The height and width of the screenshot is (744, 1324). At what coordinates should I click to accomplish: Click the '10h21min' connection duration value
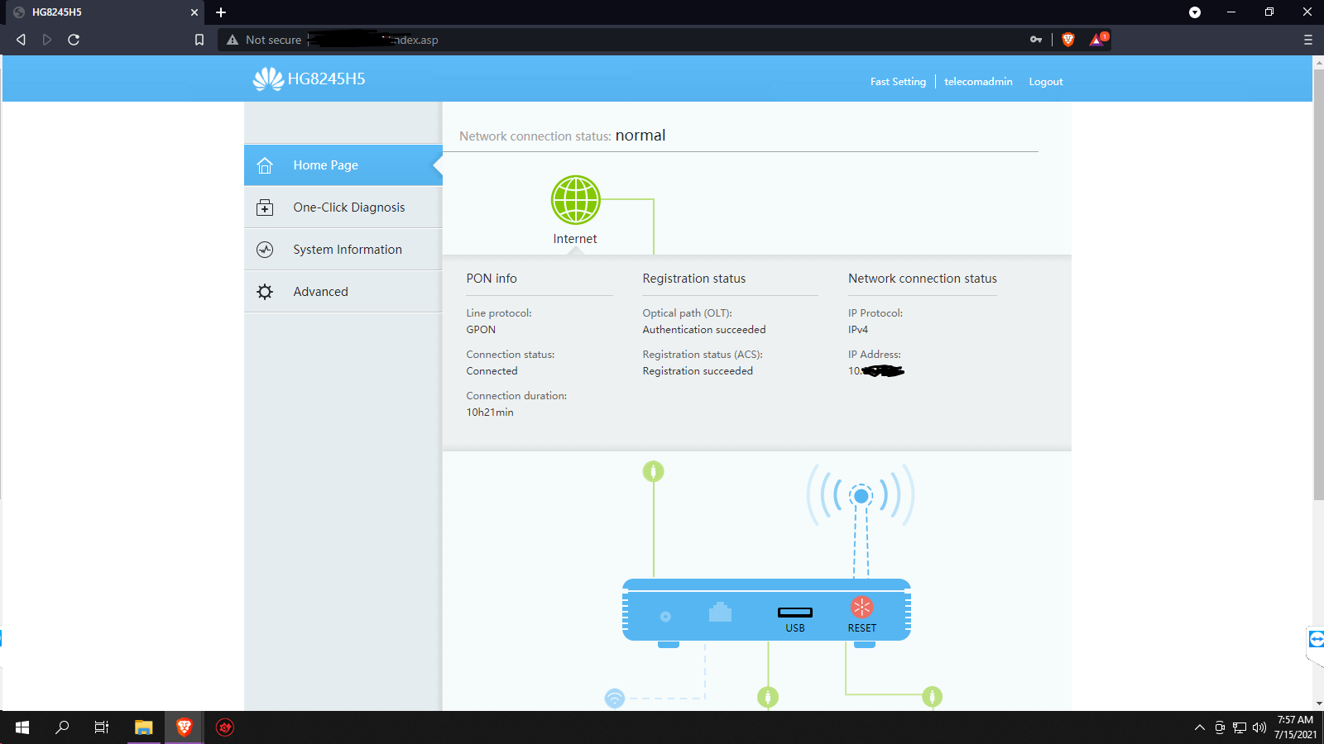(x=490, y=413)
